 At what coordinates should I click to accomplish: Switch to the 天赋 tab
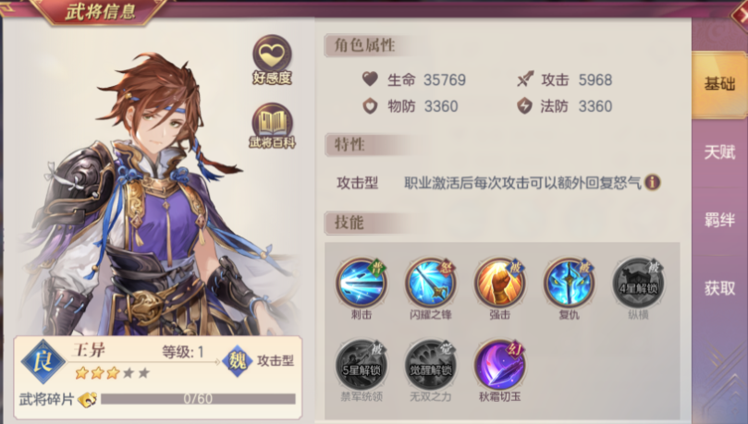tap(719, 152)
